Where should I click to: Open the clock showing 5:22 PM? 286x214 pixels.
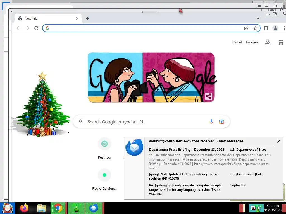click(x=273, y=208)
